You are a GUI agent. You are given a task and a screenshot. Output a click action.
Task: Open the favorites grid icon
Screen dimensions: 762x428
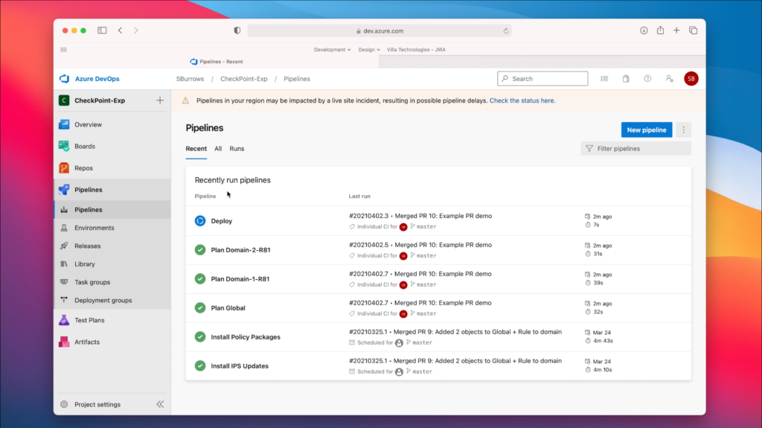pyautogui.click(x=64, y=50)
